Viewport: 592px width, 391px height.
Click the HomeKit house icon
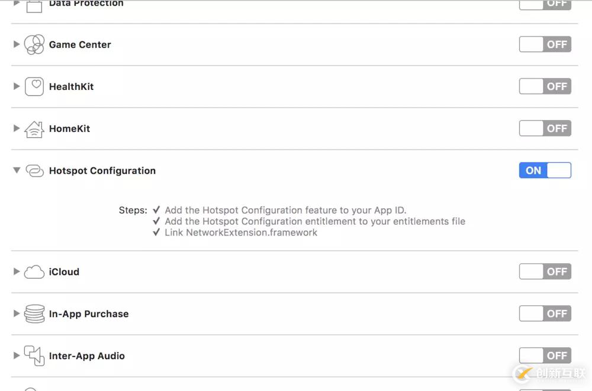34,129
